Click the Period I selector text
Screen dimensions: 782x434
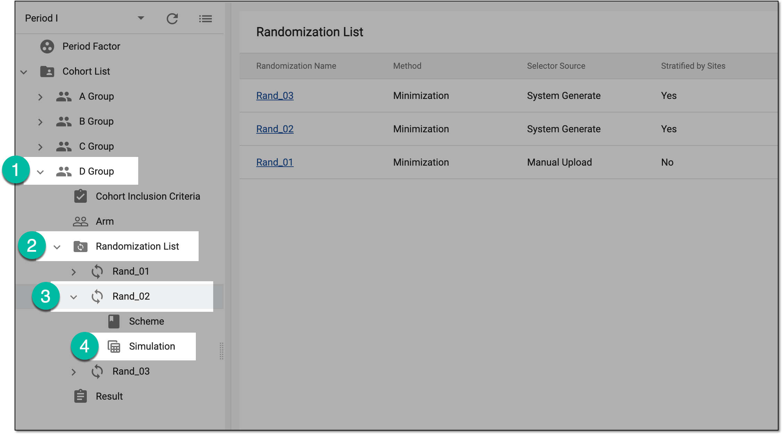coord(41,18)
